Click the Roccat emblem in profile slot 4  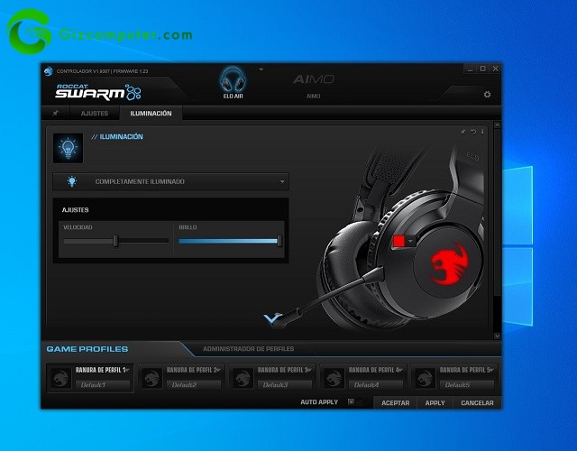click(x=334, y=378)
